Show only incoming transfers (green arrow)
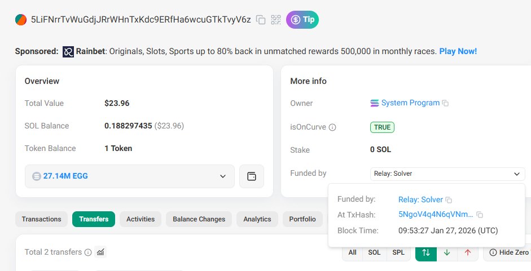Viewport: 531px width, 271px height. click(447, 252)
